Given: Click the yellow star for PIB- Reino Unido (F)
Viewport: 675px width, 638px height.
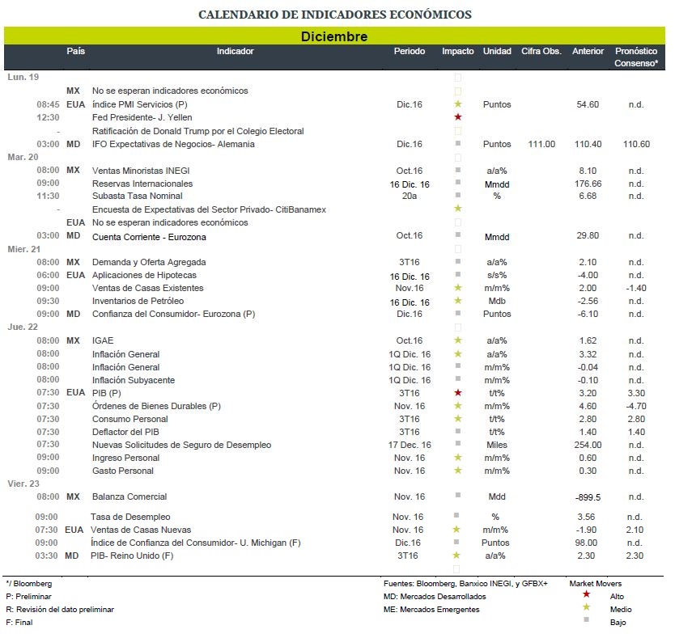Looking at the screenshot, I should [456, 556].
